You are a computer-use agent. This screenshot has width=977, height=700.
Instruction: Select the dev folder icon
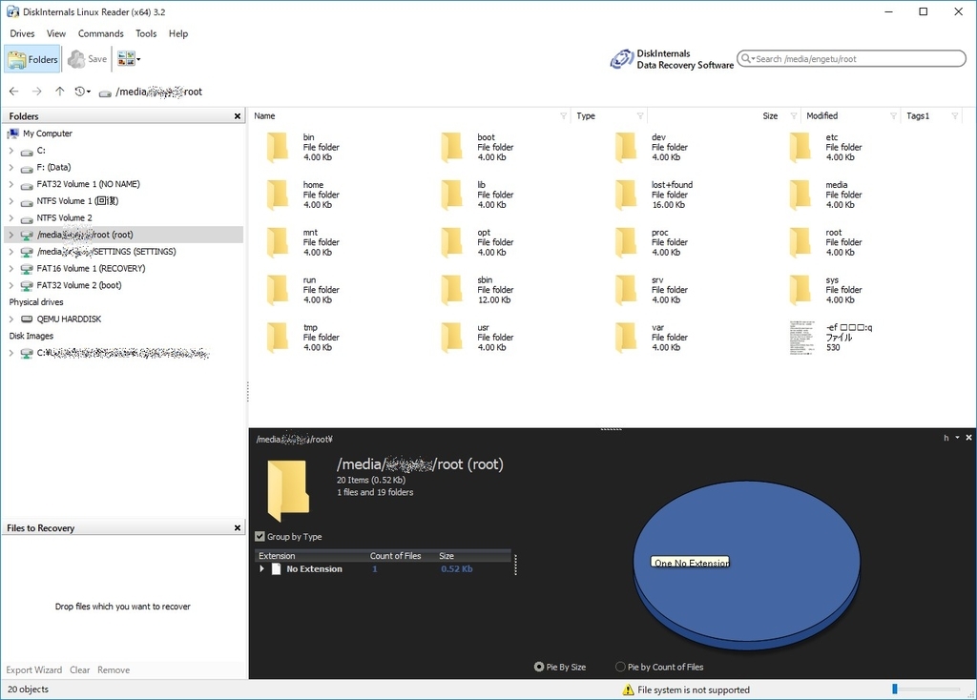click(626, 147)
